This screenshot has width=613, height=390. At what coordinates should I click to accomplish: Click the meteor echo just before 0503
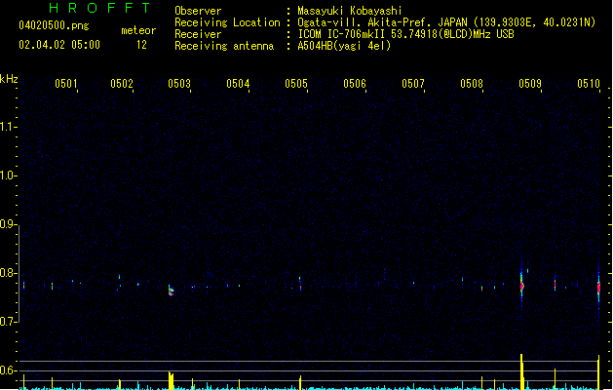pyautogui.click(x=171, y=291)
